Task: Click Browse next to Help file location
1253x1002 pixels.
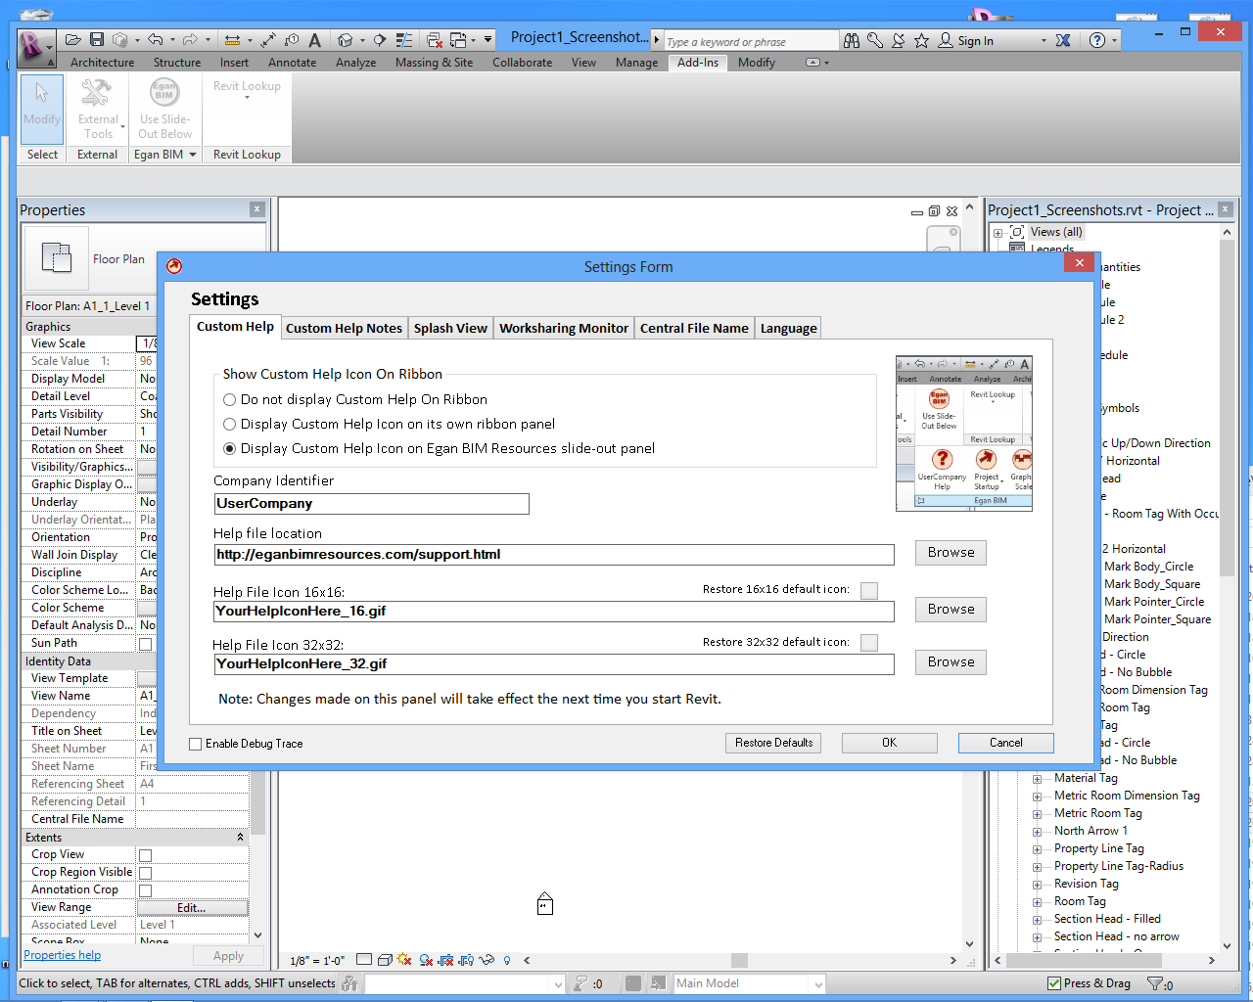Action: [951, 553]
